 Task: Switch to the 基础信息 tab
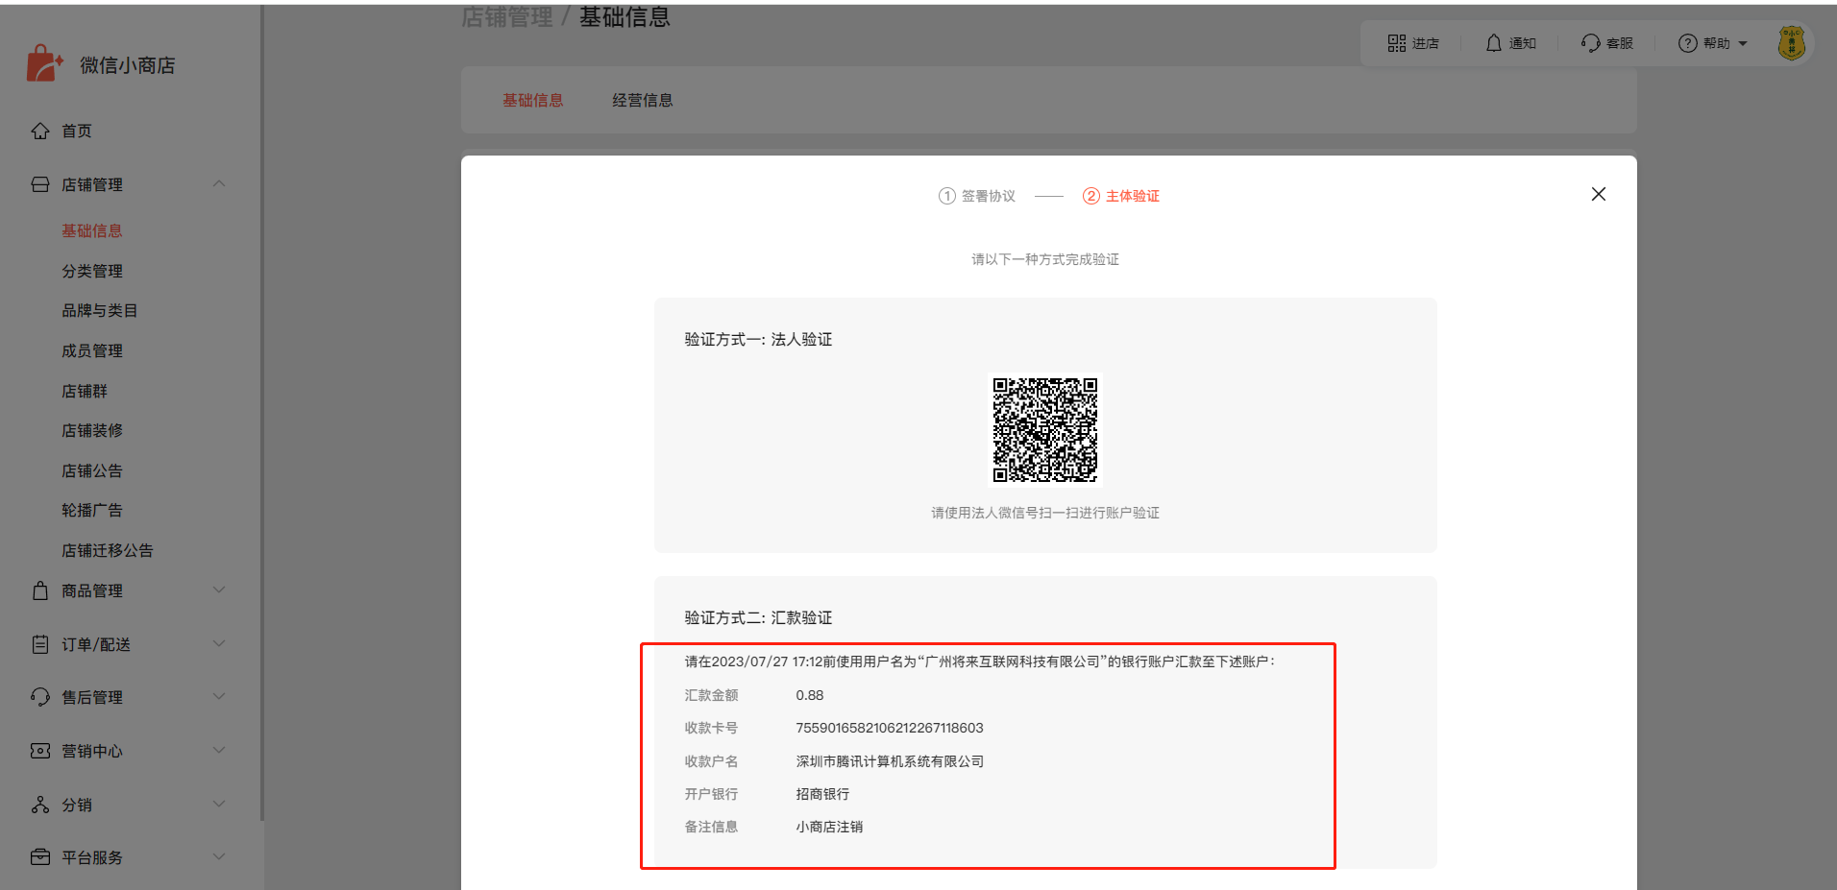[533, 100]
